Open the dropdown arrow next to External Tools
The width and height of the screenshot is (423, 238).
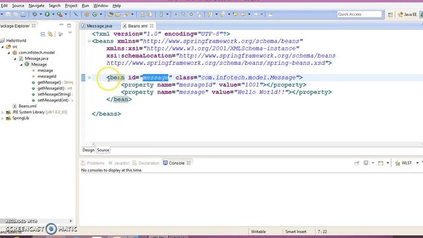[x=65, y=14]
